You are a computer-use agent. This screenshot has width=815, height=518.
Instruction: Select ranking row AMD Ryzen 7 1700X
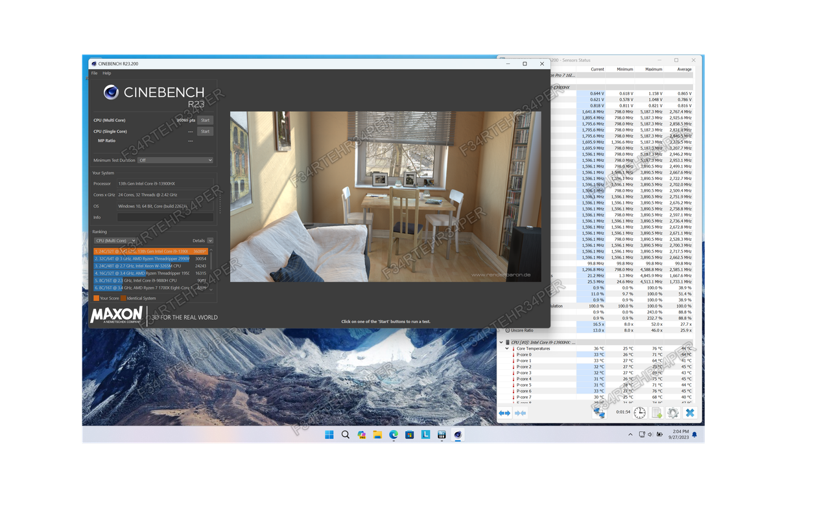click(x=151, y=287)
